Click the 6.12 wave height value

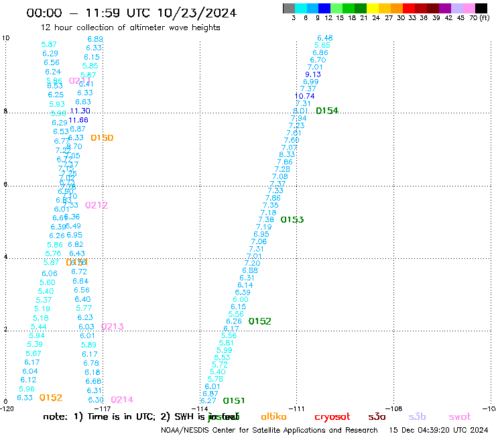pyautogui.click(x=28, y=380)
